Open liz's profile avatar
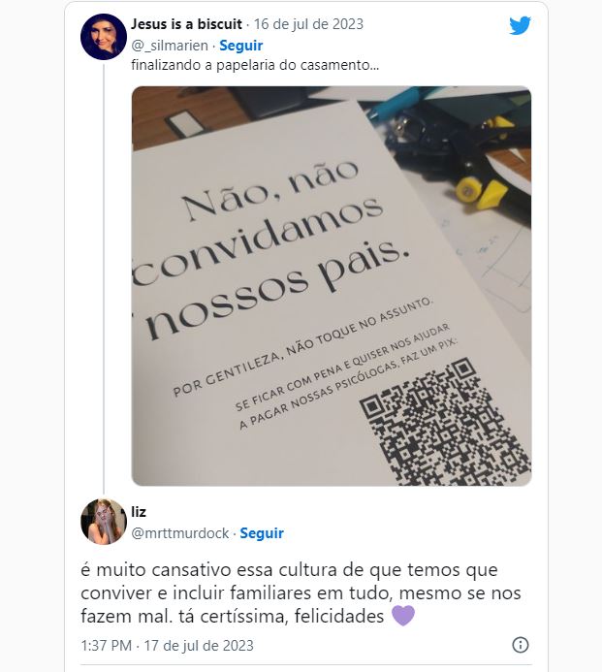602x672 pixels. [x=104, y=522]
